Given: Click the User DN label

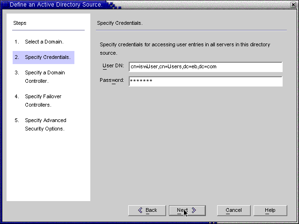Looking at the screenshot, I should (113, 66).
